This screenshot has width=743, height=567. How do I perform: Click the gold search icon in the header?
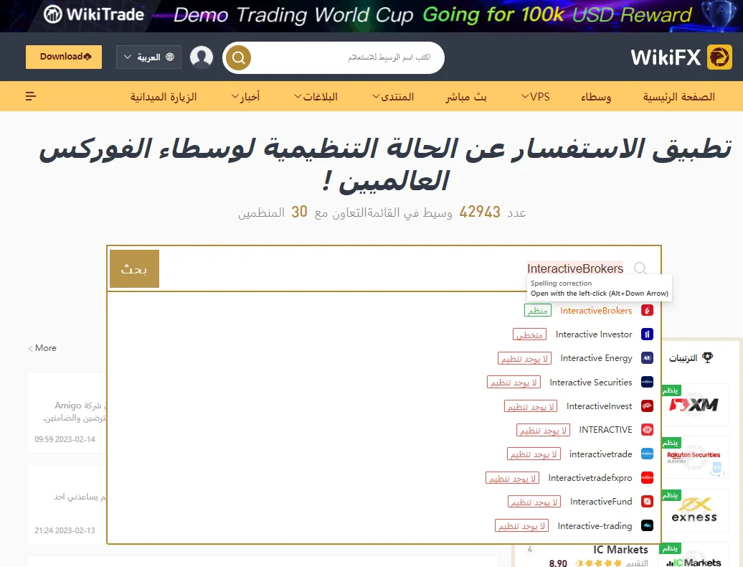pyautogui.click(x=238, y=58)
